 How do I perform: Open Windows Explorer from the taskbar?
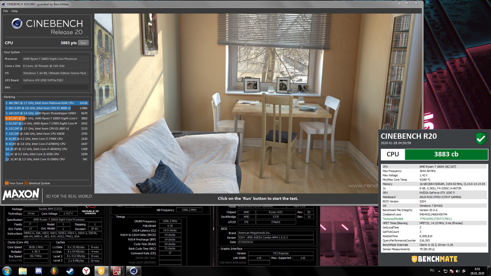point(23,271)
